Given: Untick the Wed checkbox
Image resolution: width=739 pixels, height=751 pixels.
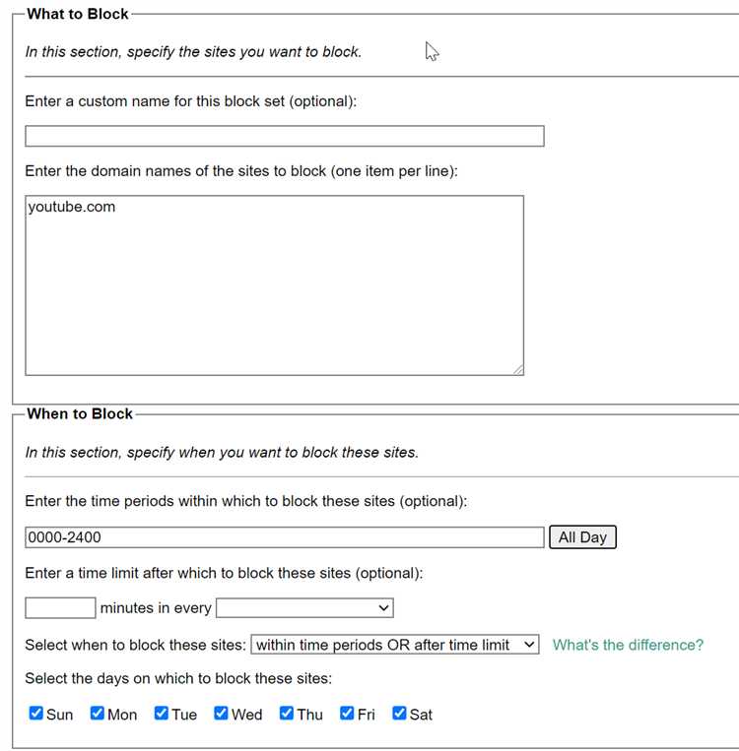Looking at the screenshot, I should pos(221,714).
